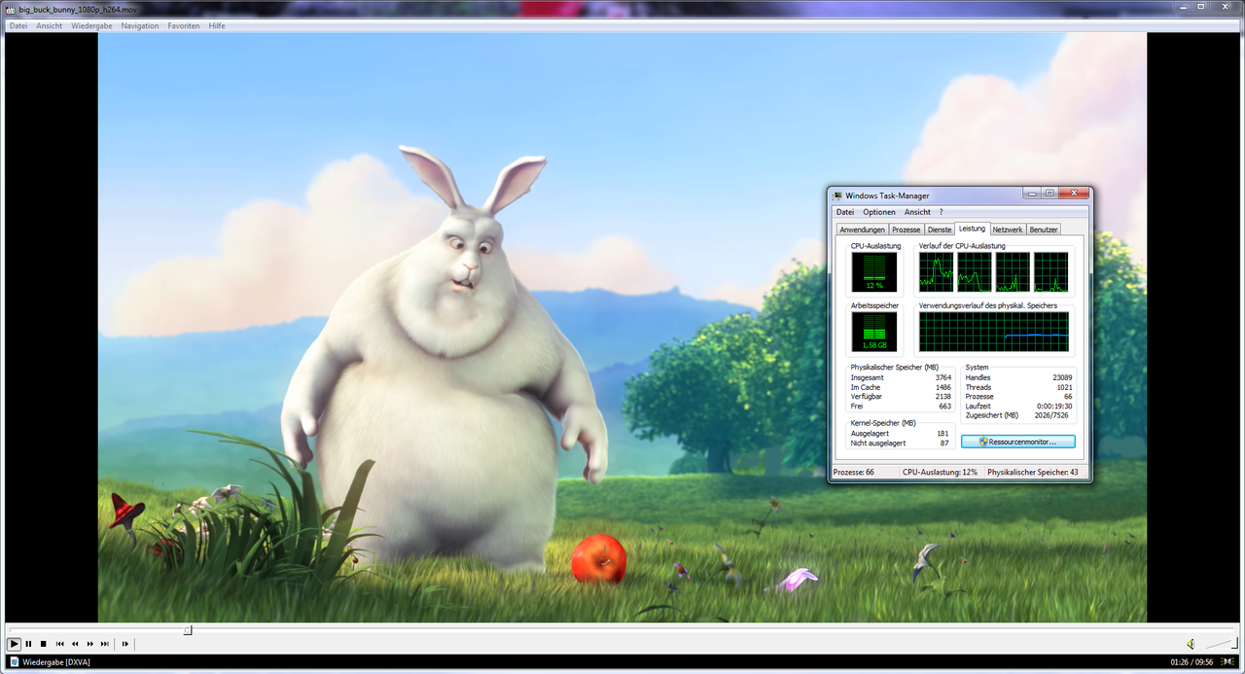
Task: Click the Task Manager title bar icon
Action: tap(837, 195)
